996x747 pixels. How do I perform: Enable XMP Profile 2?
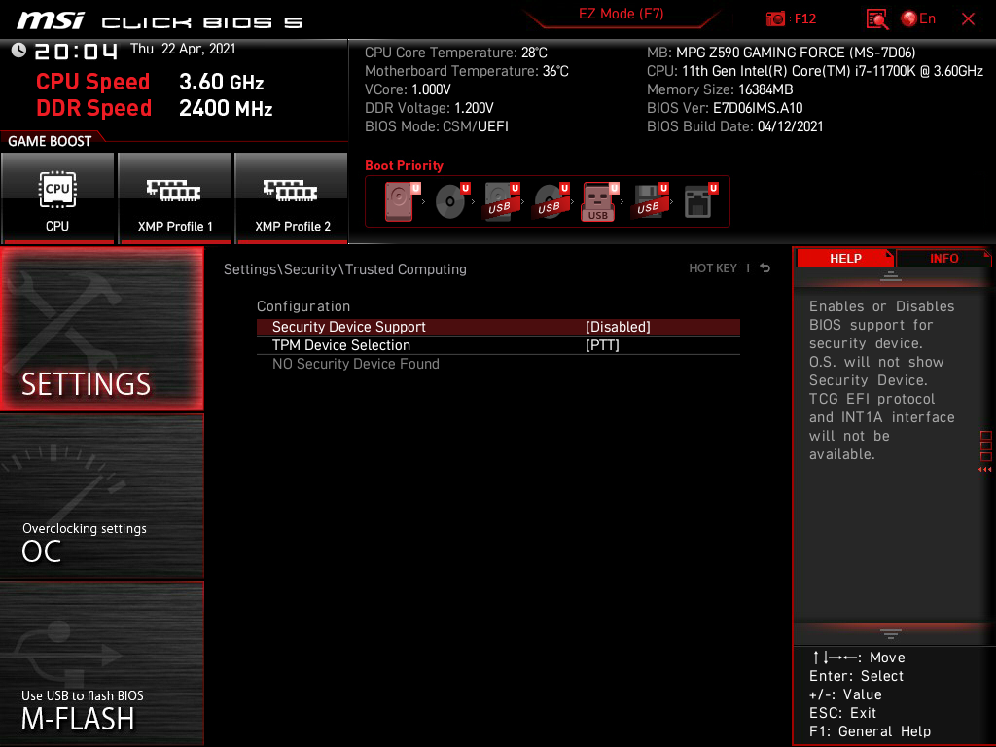(292, 197)
